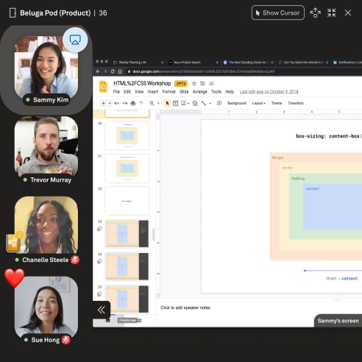Click the Google Slides home logo
This screenshot has height=362, width=362.
tap(103, 87)
